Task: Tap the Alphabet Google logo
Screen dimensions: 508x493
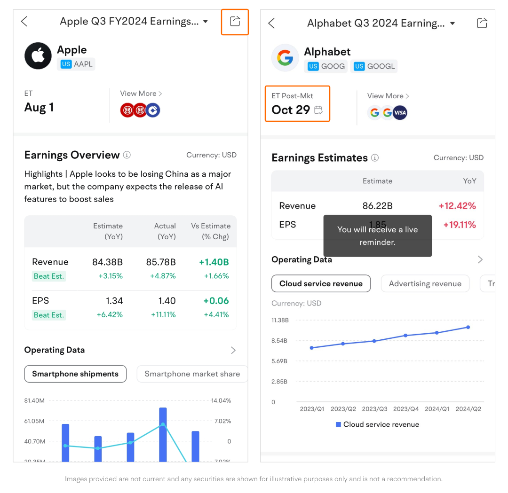Action: pyautogui.click(x=285, y=58)
